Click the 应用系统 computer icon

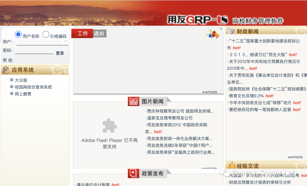tap(5, 70)
